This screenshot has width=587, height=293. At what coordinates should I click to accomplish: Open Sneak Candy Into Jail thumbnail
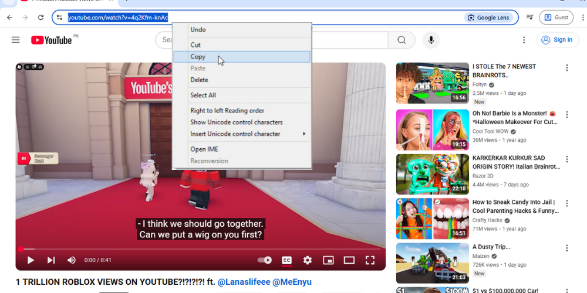433,219
